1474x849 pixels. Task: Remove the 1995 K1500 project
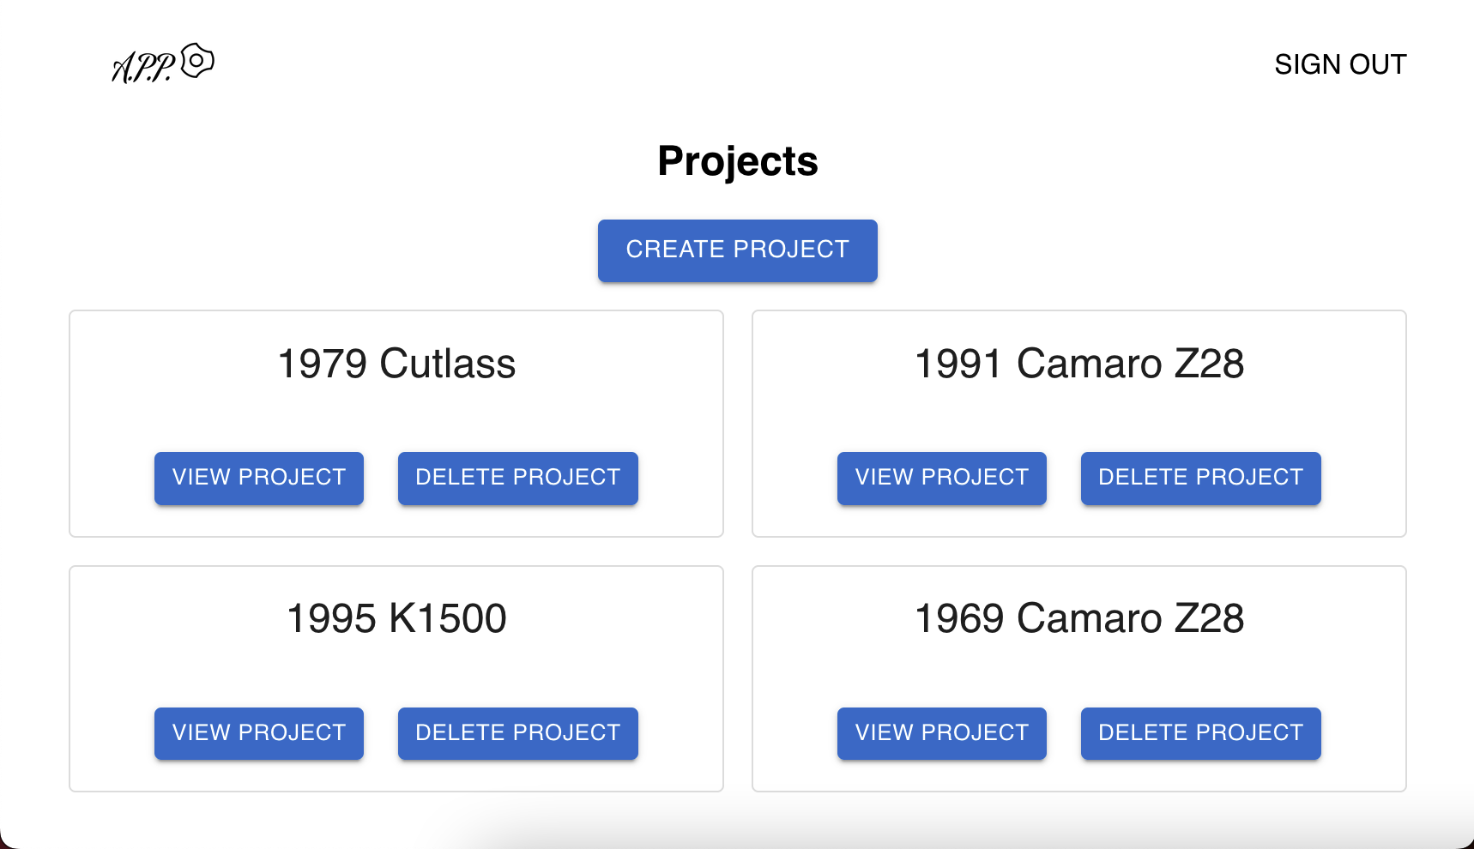pyautogui.click(x=517, y=733)
